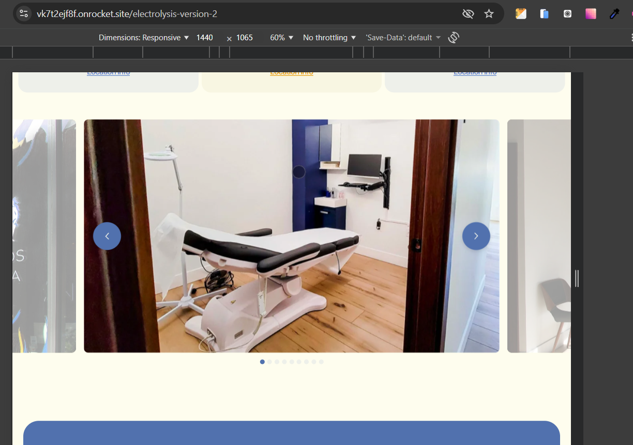Select the eighth carousel pagination dot
Screen dimensions: 633x445
click(x=313, y=362)
